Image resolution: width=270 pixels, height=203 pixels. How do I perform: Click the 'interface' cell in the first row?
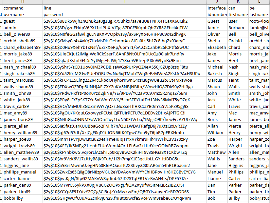tap(217, 8)
